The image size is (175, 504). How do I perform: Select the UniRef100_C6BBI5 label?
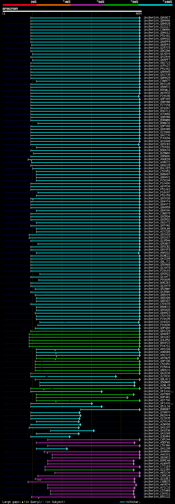coord(157,482)
